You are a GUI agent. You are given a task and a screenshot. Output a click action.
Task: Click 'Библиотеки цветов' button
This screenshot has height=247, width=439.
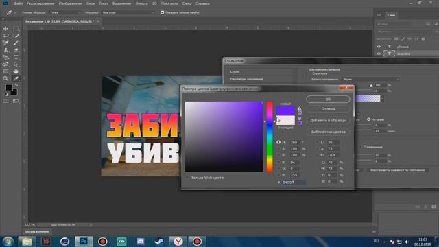click(x=328, y=132)
